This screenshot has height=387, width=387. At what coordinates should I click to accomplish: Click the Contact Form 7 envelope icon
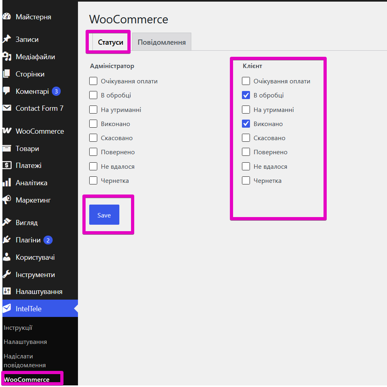pos(7,108)
